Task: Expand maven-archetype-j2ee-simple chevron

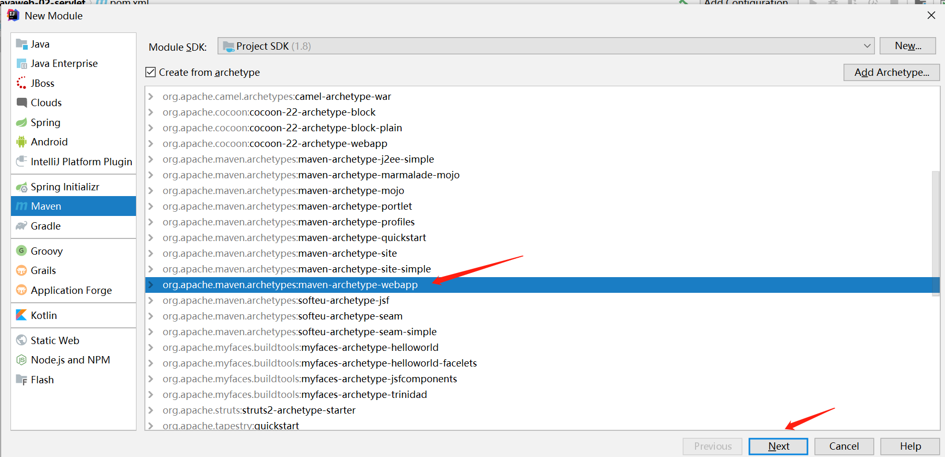Action: [151, 159]
